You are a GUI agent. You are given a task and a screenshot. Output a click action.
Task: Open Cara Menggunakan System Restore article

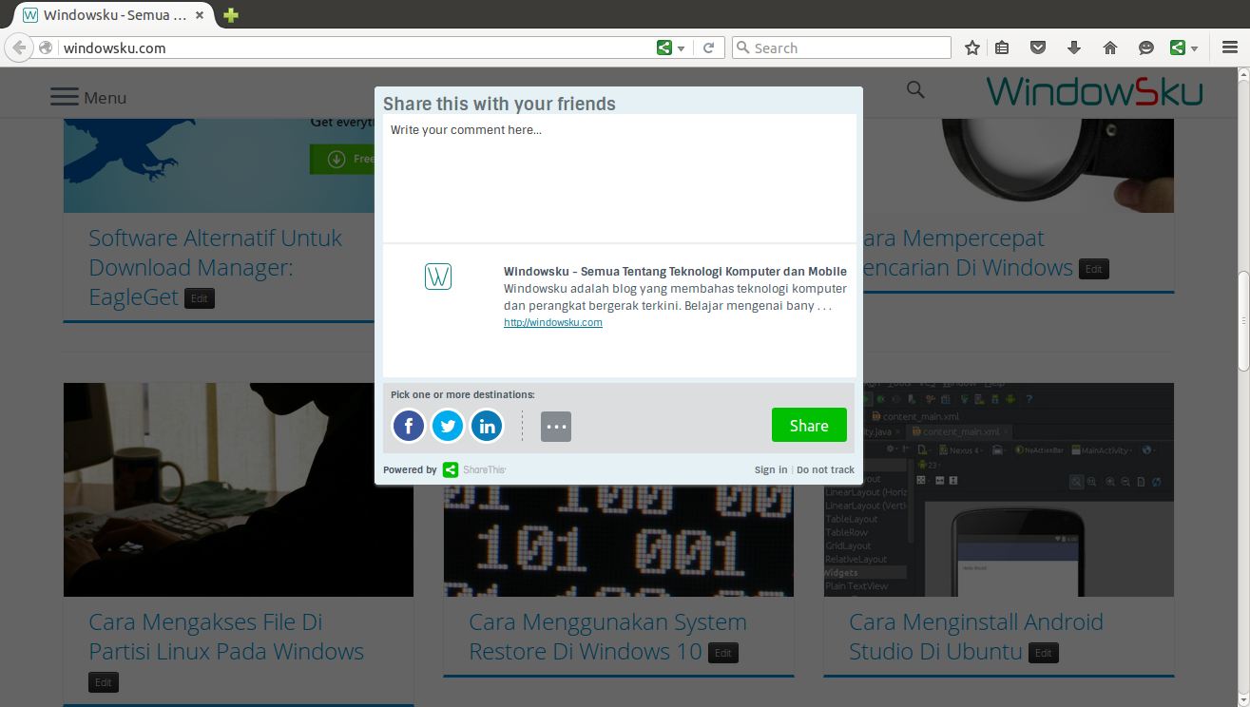coord(607,637)
